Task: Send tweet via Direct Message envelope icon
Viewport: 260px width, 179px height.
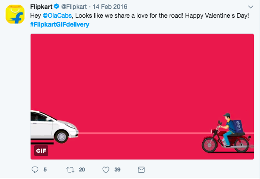Action: point(141,170)
